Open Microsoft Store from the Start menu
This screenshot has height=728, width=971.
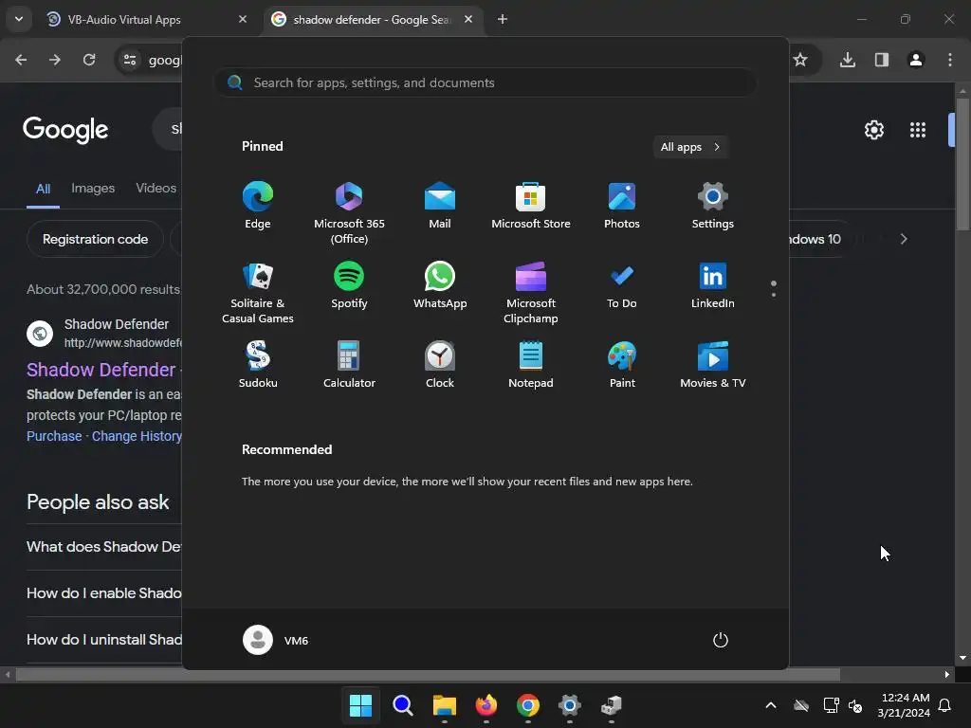(x=531, y=206)
